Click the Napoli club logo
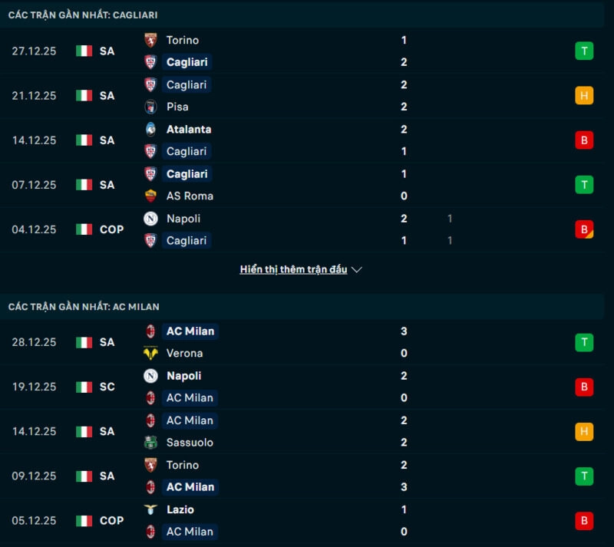Image resolution: width=614 pixels, height=547 pixels. 150,219
